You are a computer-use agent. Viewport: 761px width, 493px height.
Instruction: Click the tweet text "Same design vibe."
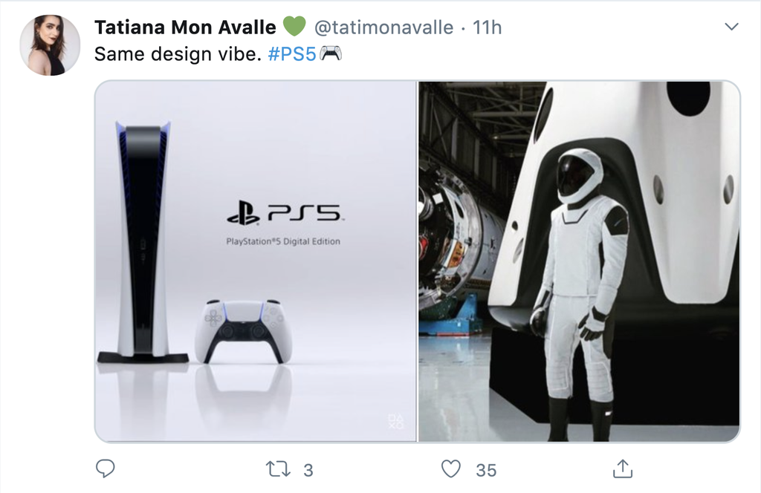(x=178, y=54)
